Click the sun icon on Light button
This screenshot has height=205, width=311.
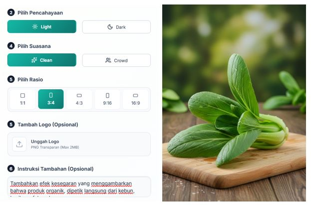pos(35,26)
